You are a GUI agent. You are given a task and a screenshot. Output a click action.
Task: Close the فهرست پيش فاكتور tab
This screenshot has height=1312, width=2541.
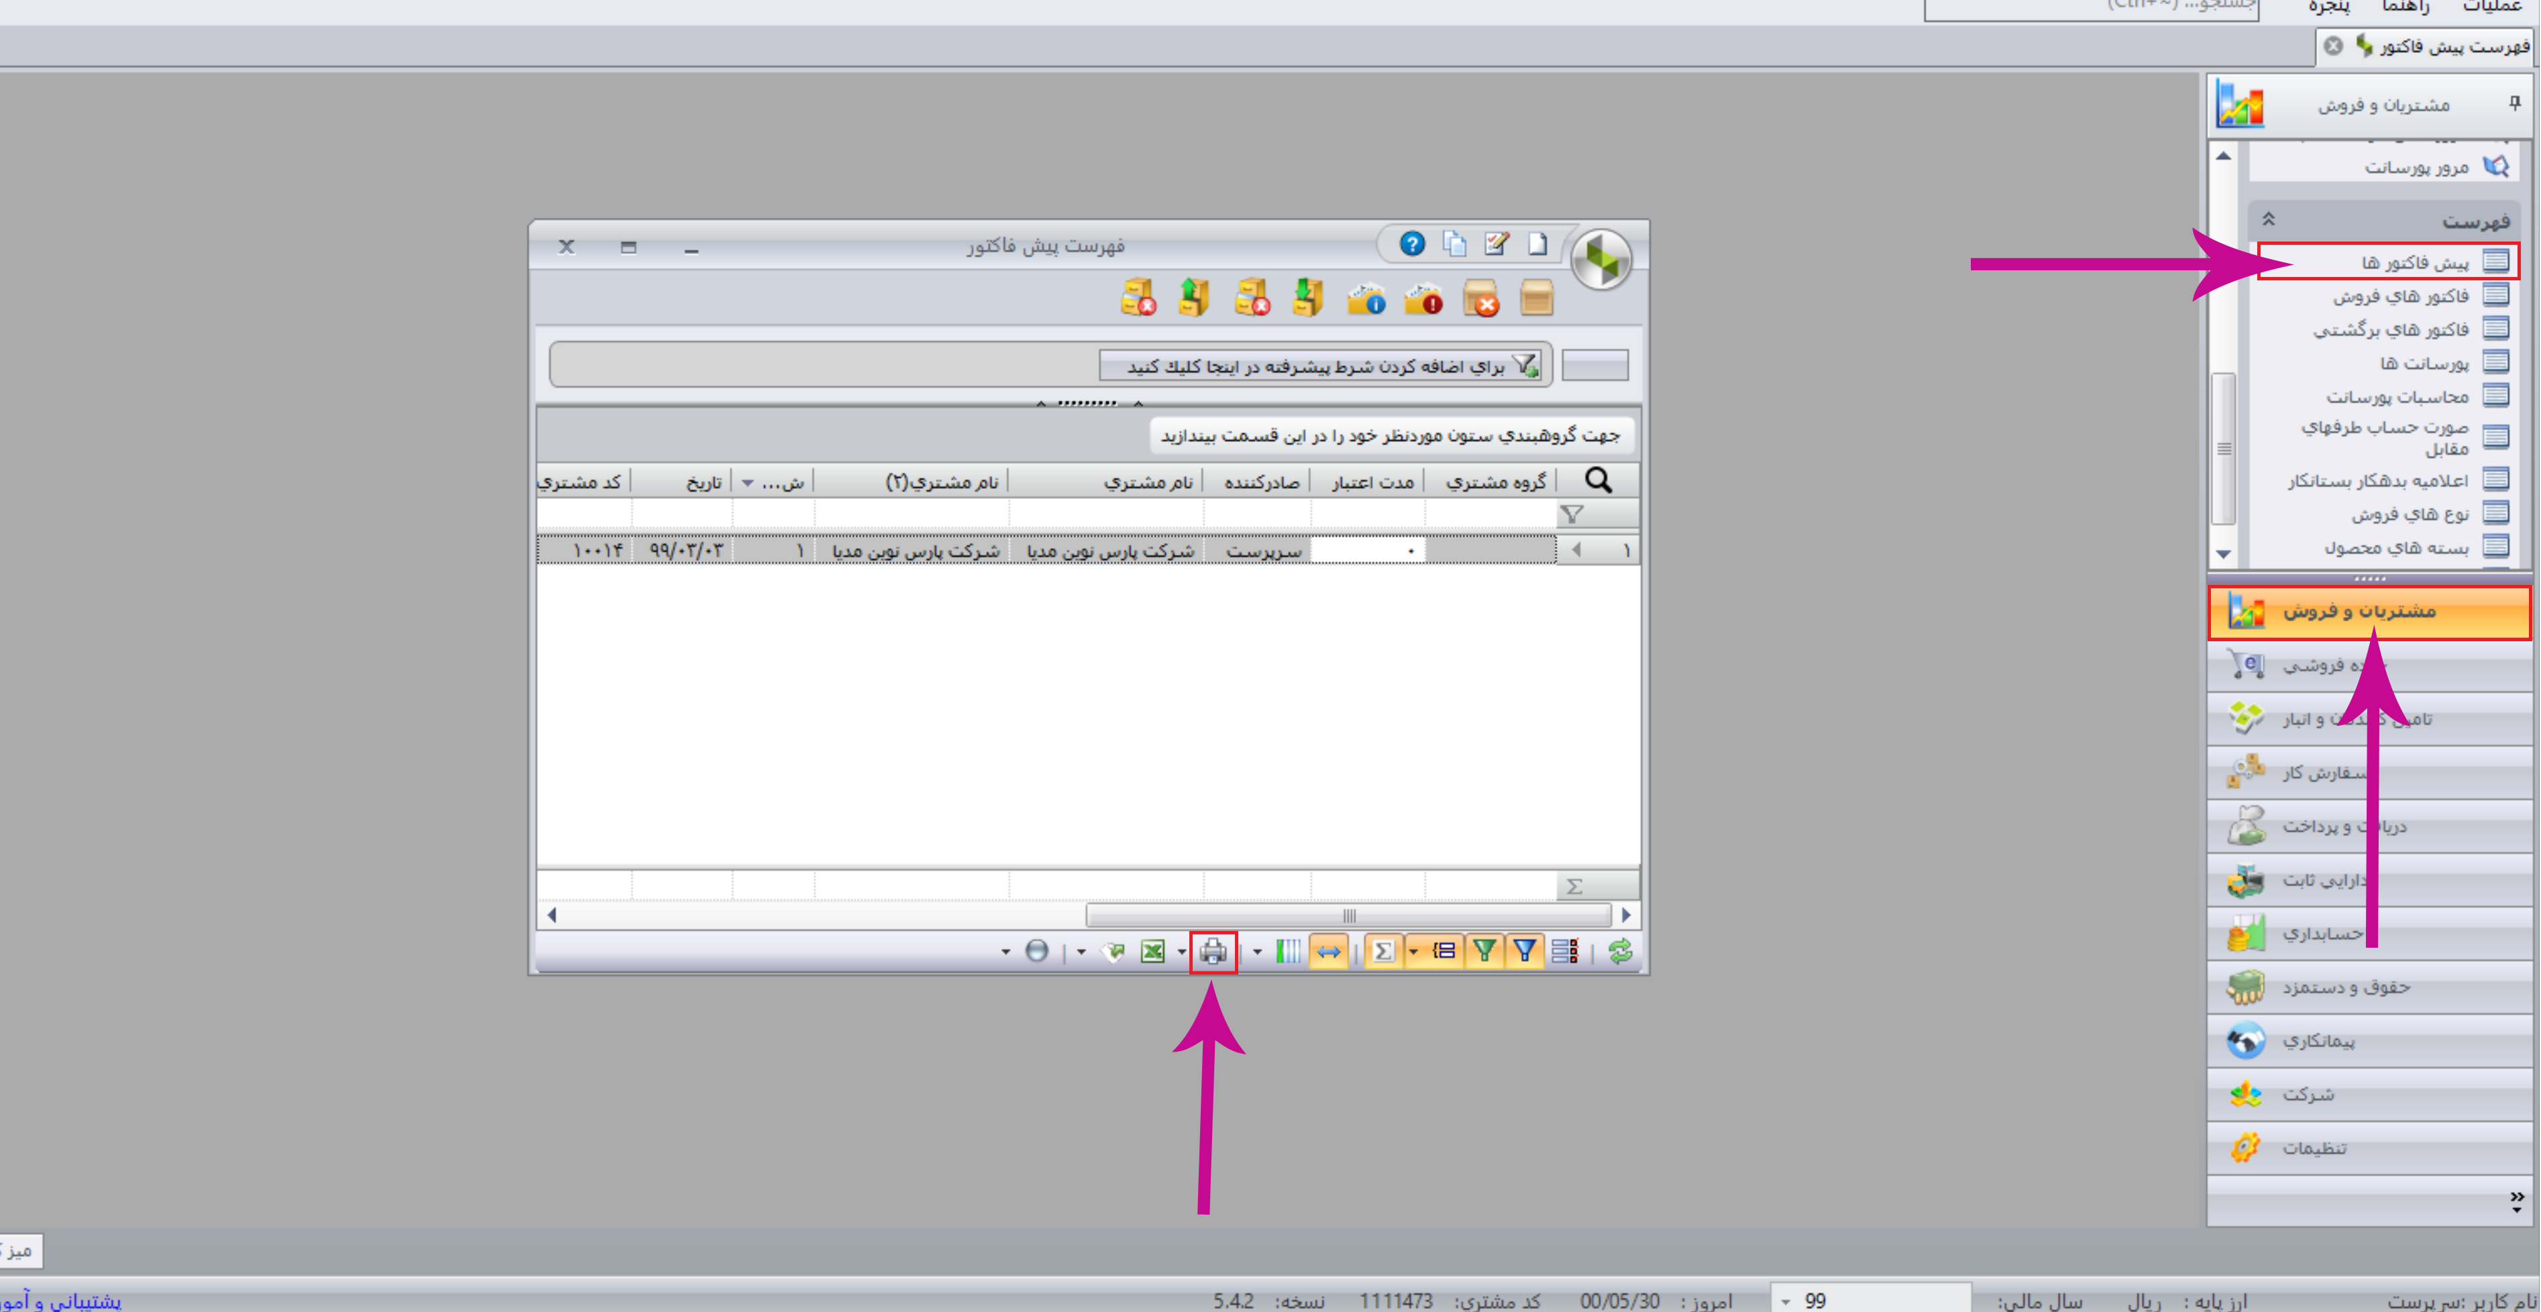click(2333, 46)
